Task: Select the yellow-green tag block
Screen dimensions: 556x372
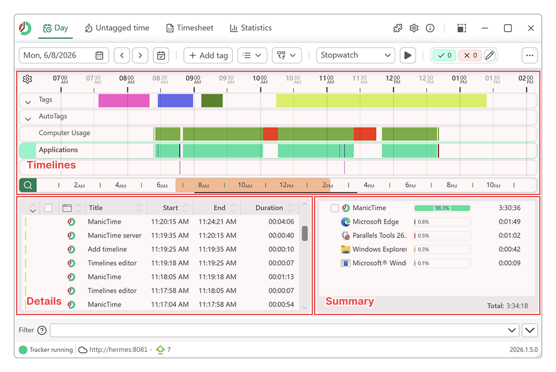Action: pos(381,101)
